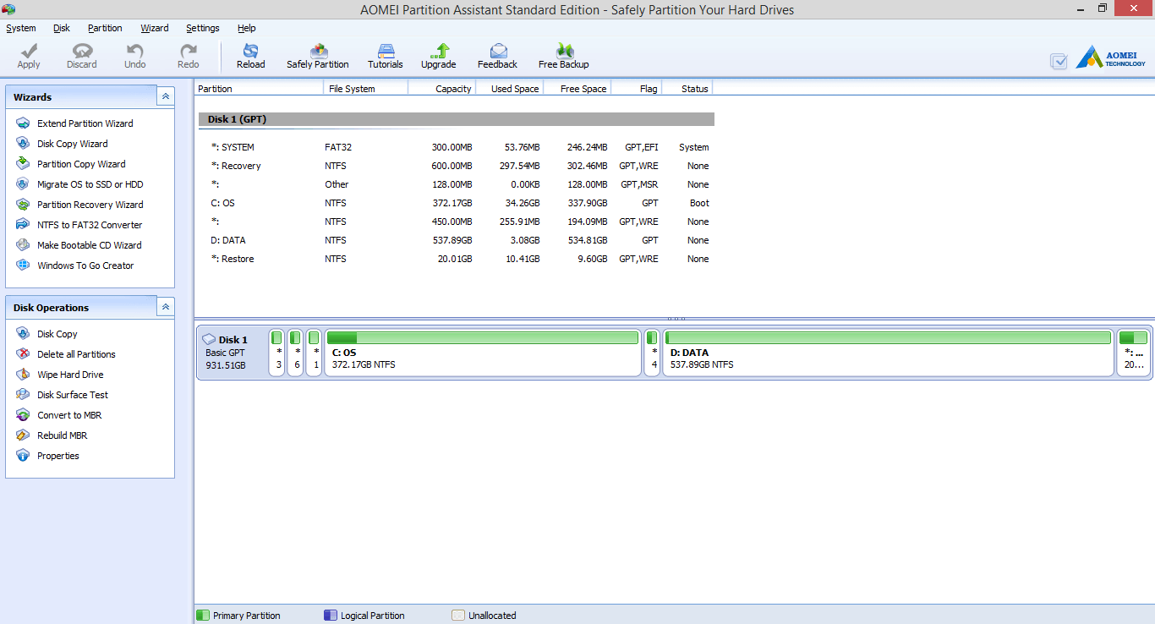The height and width of the screenshot is (624, 1155).
Task: Click the Wipe Hard Drive icon
Action: 23,375
